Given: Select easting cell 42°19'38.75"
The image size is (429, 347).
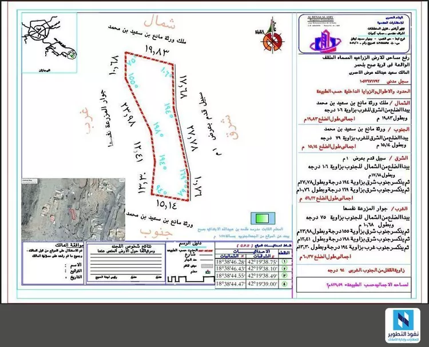Looking at the screenshot, I should pyautogui.click(x=263, y=262).
